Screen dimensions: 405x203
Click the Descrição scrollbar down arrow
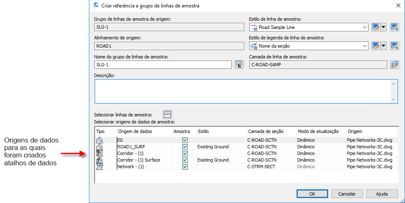coord(394,99)
